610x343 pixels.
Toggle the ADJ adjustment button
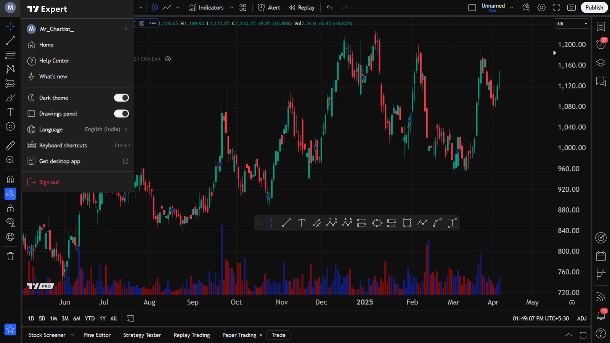point(582,319)
